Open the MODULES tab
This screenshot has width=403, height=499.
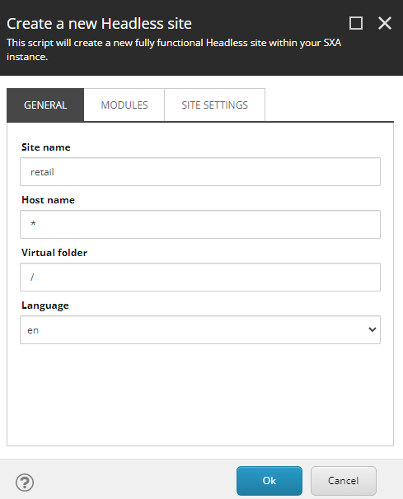point(124,105)
